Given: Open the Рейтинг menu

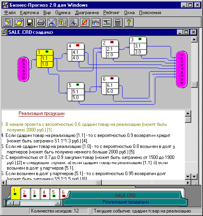Looking at the screenshot, I should (x=112, y=13).
